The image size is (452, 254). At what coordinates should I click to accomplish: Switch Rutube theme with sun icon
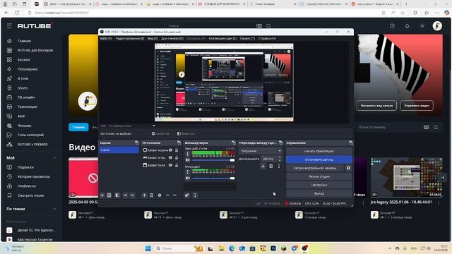tap(422, 26)
